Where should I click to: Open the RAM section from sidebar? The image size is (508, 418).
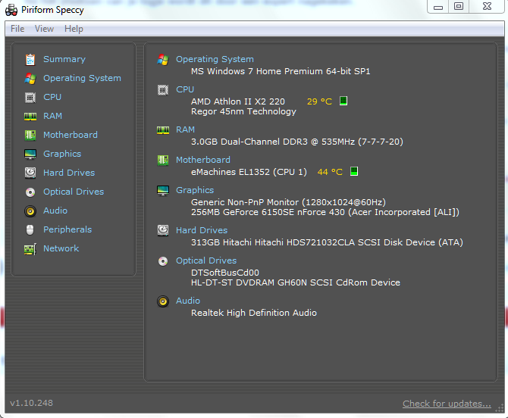[53, 116]
